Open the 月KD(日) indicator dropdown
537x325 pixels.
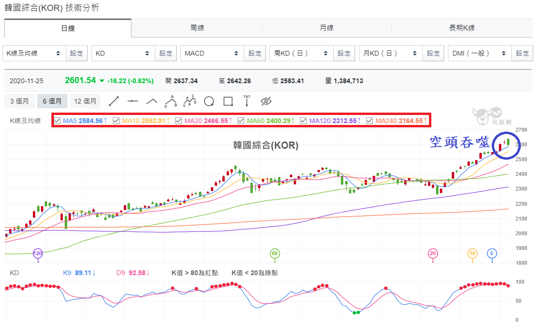point(390,53)
